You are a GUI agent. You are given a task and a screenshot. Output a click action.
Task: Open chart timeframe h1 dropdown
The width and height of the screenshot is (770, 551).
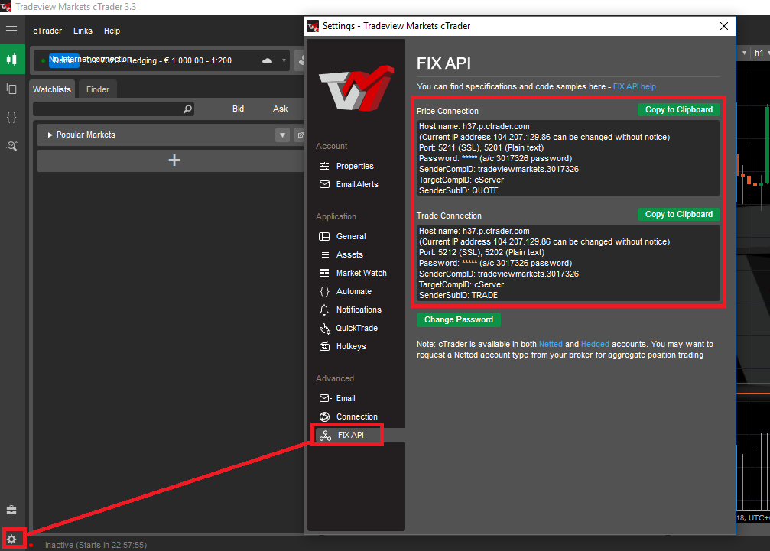click(x=762, y=53)
